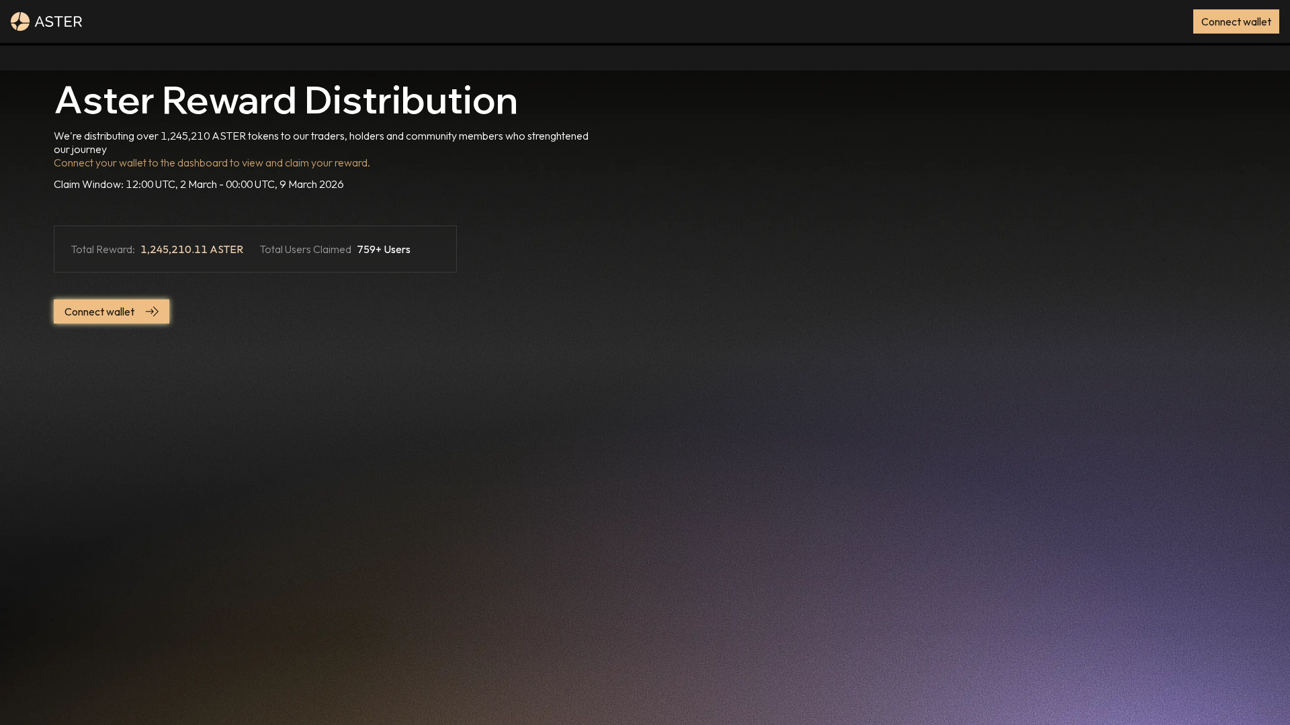Image resolution: width=1290 pixels, height=725 pixels.
Task: Click the 'Total Users Claimed' label
Action: pos(306,250)
